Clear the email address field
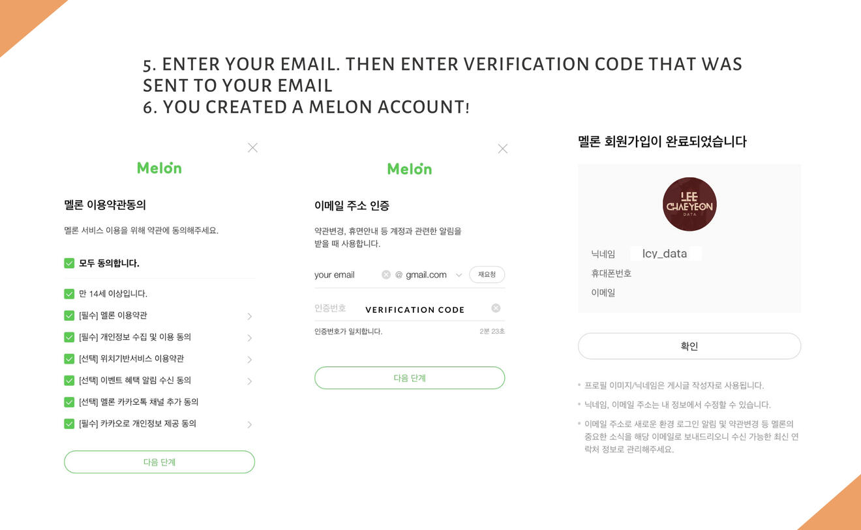Image resolution: width=861 pixels, height=530 pixels. click(x=386, y=274)
